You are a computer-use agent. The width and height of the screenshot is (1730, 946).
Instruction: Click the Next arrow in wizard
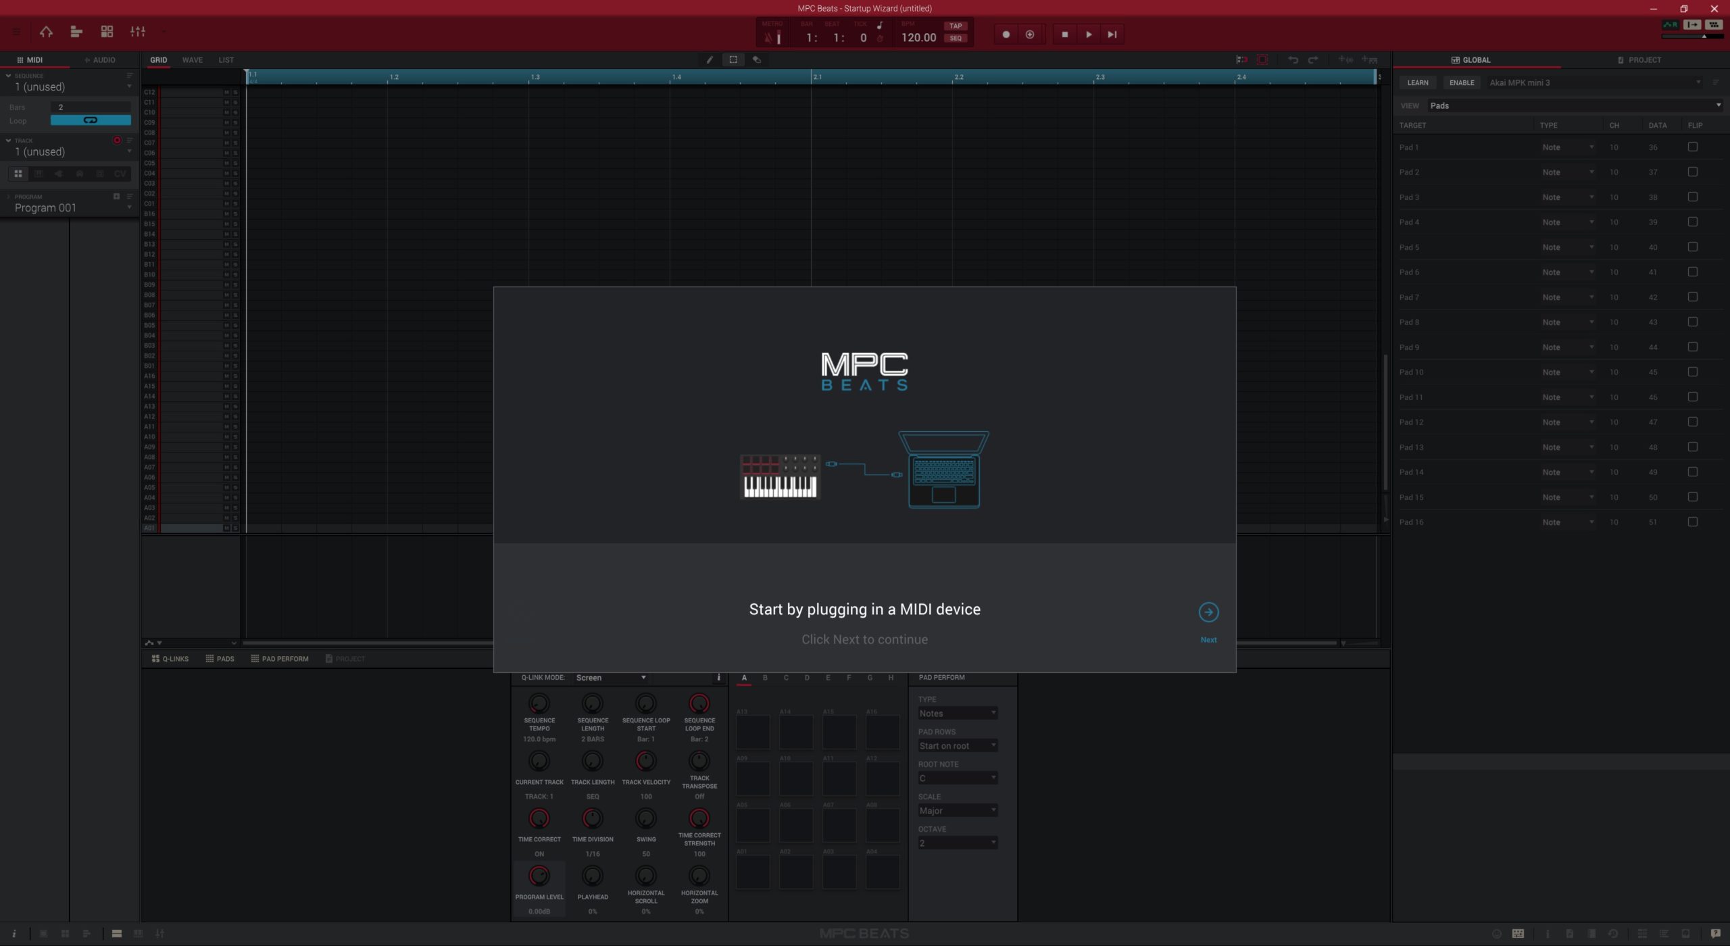tap(1208, 612)
